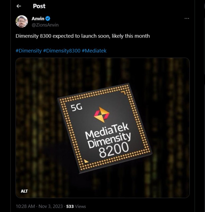
Task: Click the MediaTek orange logo on the chip
Action: (102, 115)
